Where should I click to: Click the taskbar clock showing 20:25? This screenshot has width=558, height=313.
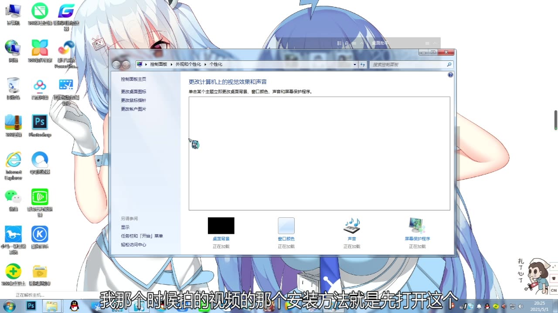(539, 306)
